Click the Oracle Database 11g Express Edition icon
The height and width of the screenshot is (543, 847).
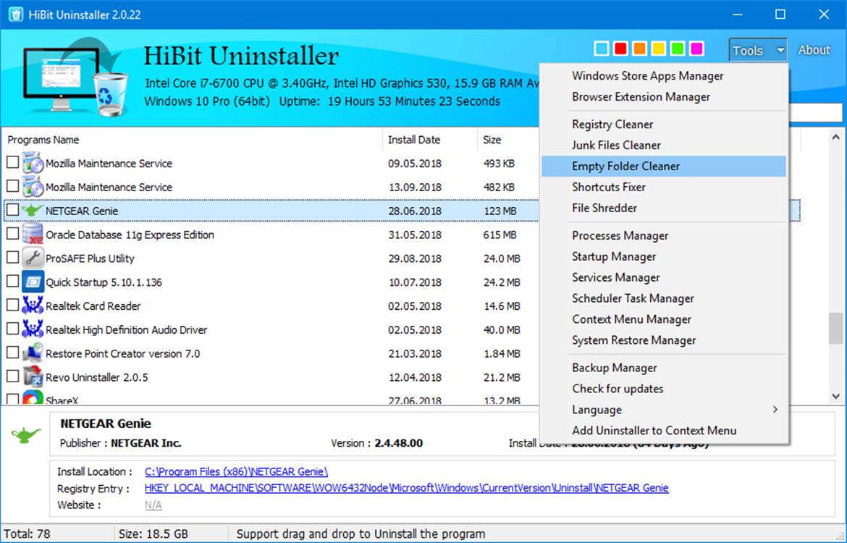pyautogui.click(x=33, y=234)
